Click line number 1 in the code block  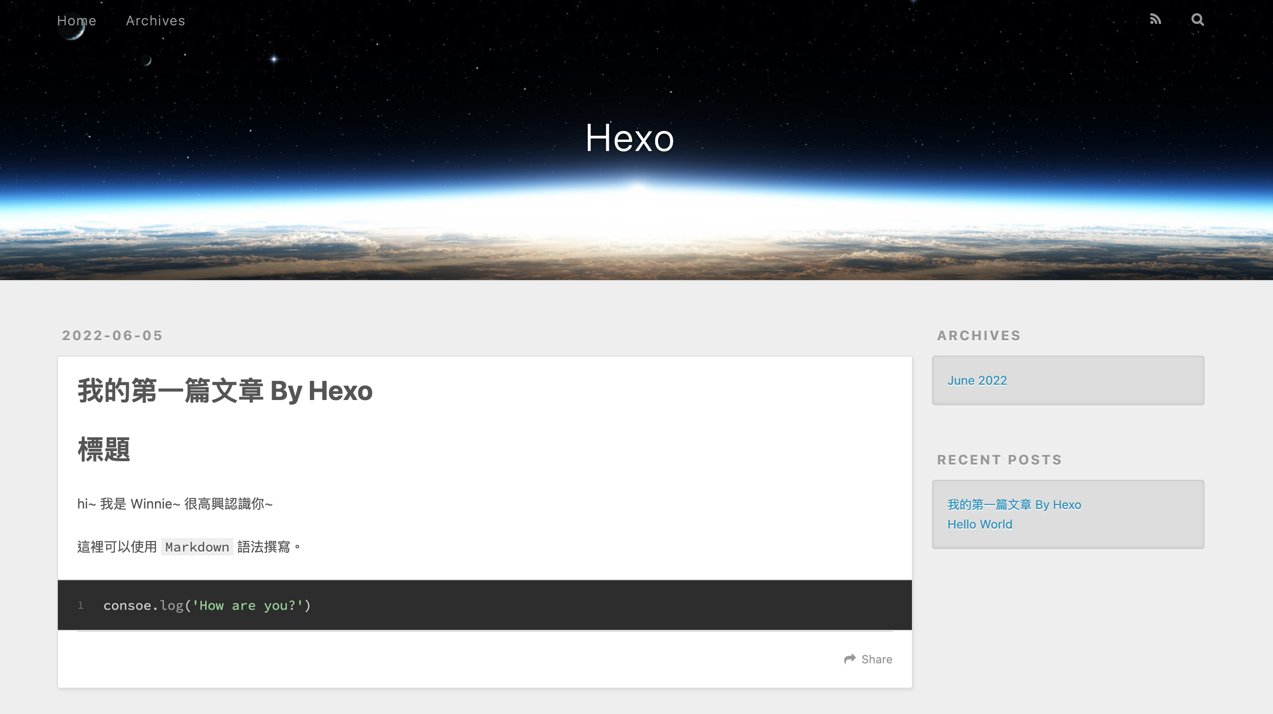80,606
